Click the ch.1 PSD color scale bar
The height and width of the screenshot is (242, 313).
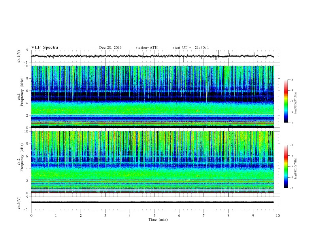(x=286, y=101)
